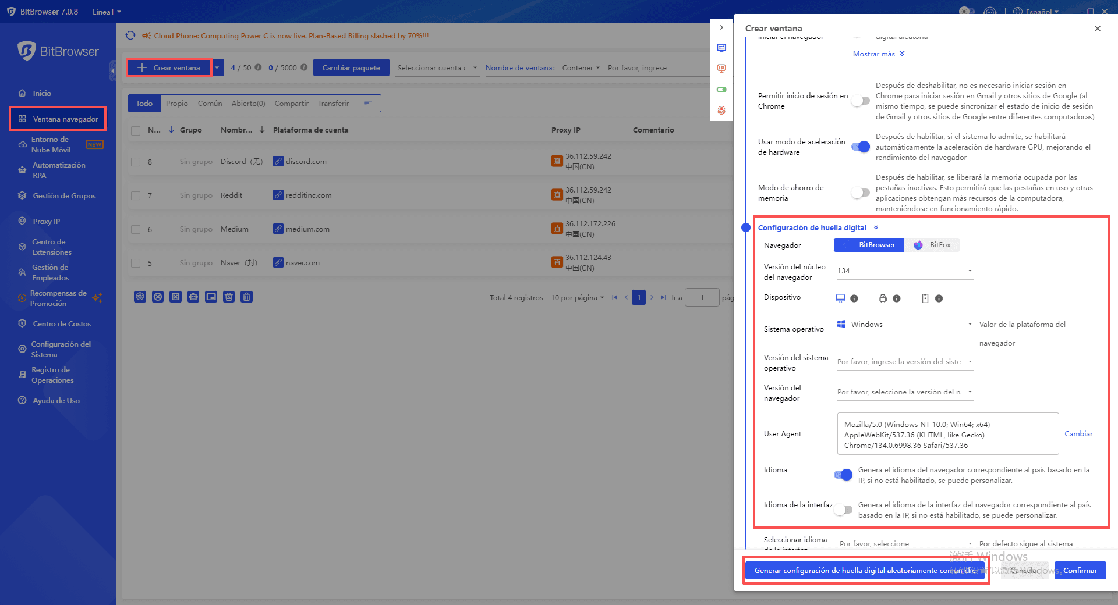Image resolution: width=1118 pixels, height=605 pixels.
Task: Click the recycle bin icon in the action bar
Action: (x=229, y=297)
